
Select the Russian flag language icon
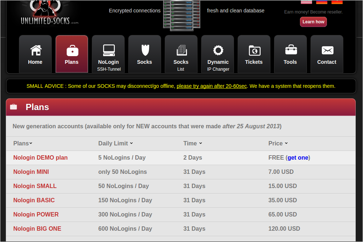tap(321, 2)
